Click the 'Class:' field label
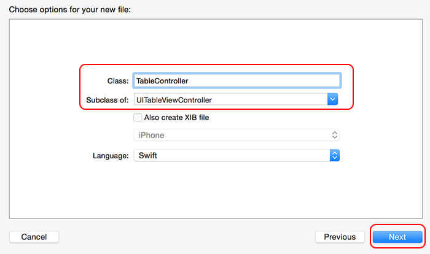 (x=118, y=81)
